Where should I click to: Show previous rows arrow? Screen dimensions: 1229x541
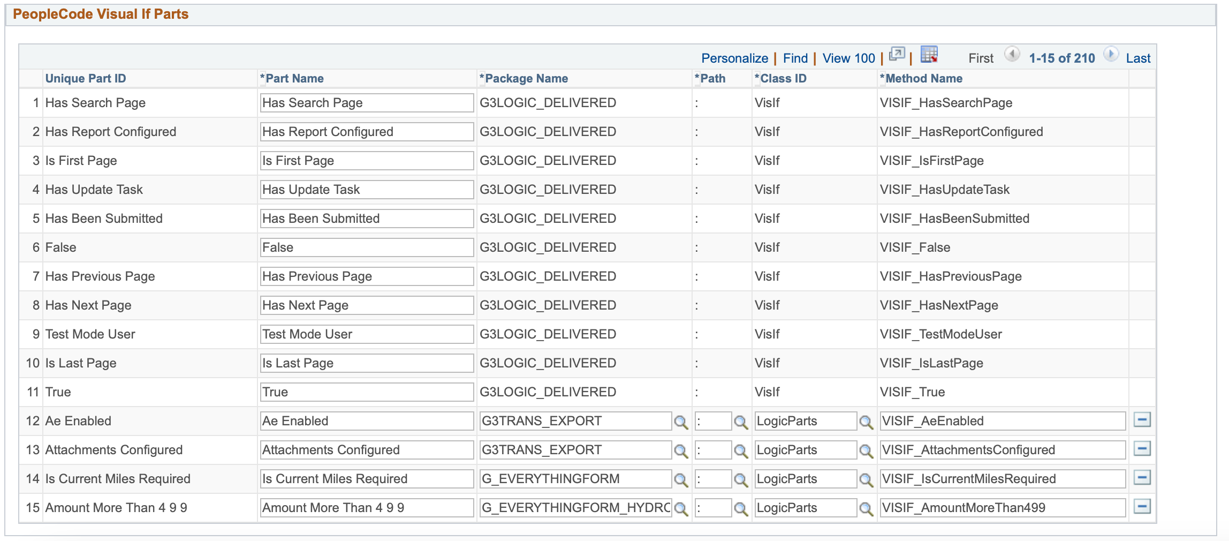click(1012, 54)
